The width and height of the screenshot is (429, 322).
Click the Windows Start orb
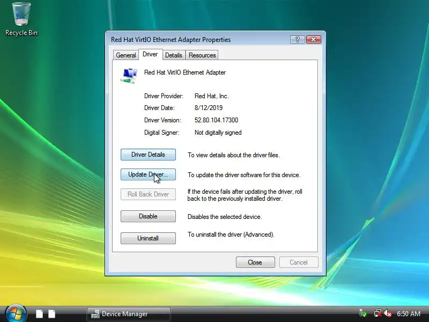[16, 313]
